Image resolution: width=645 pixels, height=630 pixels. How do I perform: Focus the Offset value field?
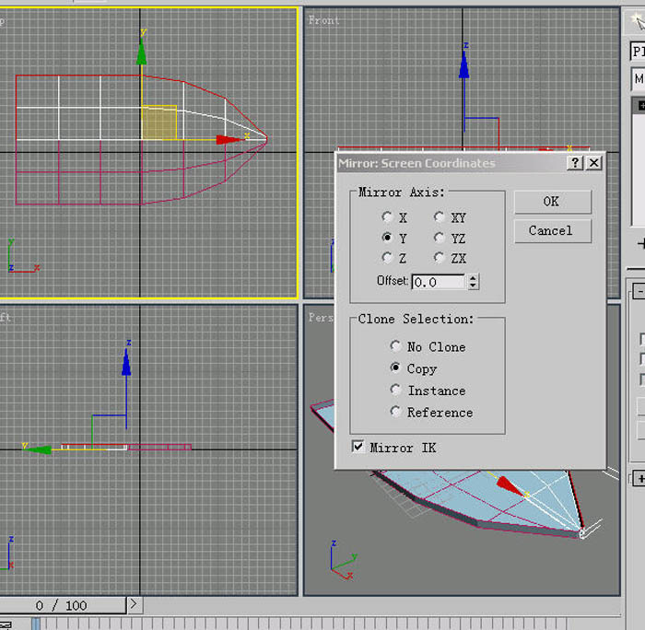click(x=438, y=282)
